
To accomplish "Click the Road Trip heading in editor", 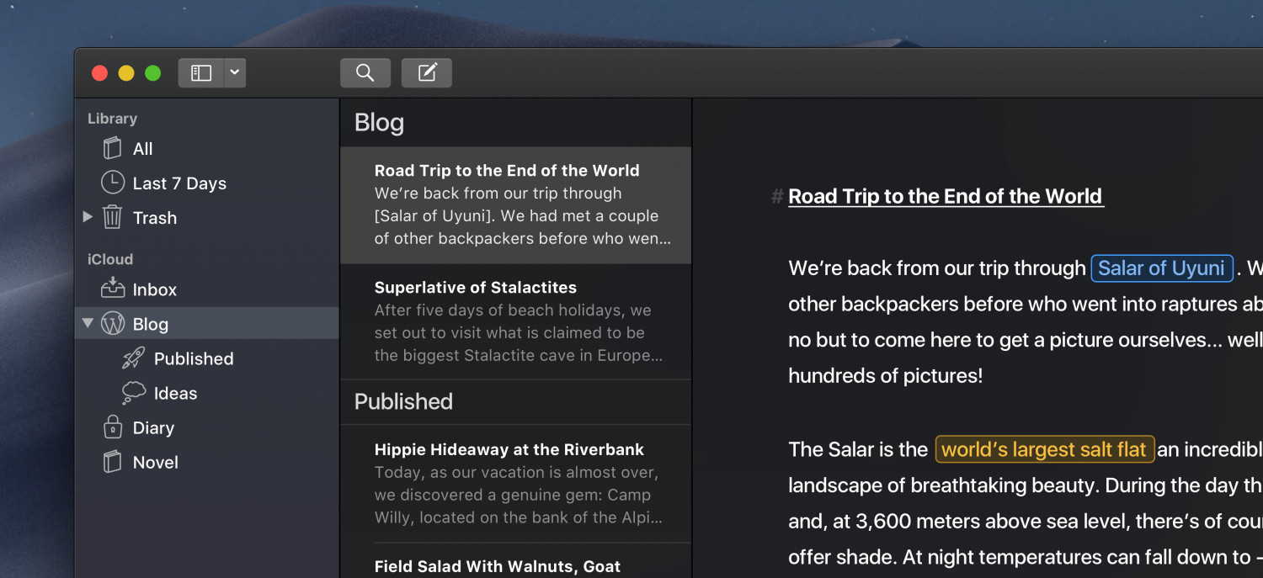I will click(945, 197).
